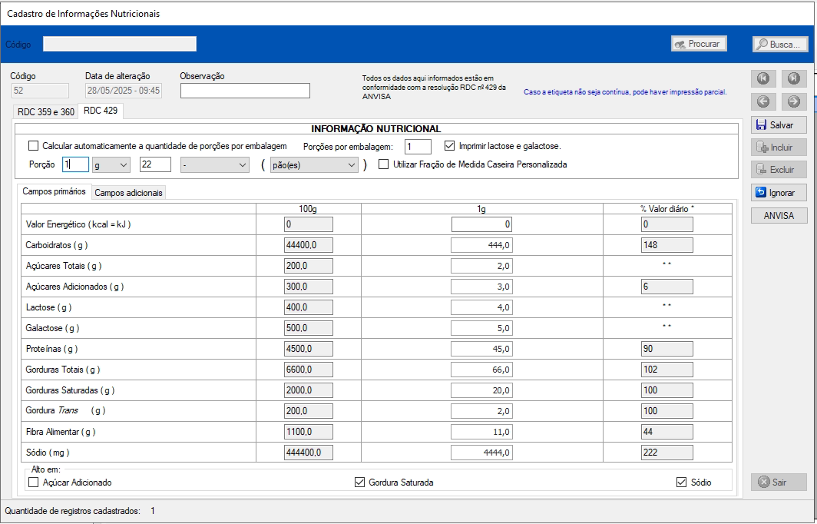The width and height of the screenshot is (817, 524).
Task: Uncheck the Sódio high-in box
Action: click(x=682, y=483)
